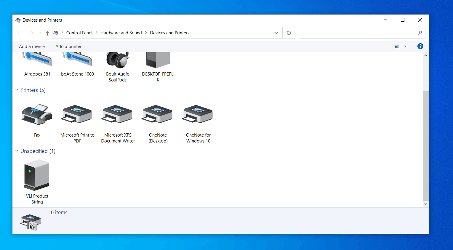Collapse the Unspecified group
Image resolution: width=453 pixels, height=250 pixels.
[17, 151]
